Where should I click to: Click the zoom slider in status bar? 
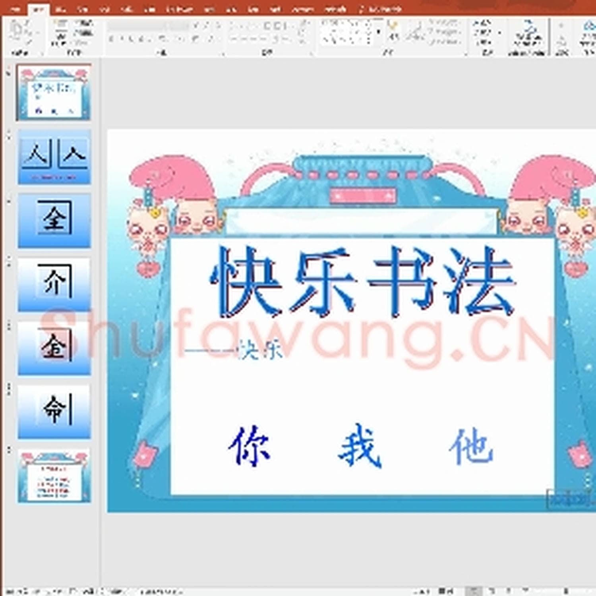[x=566, y=591]
